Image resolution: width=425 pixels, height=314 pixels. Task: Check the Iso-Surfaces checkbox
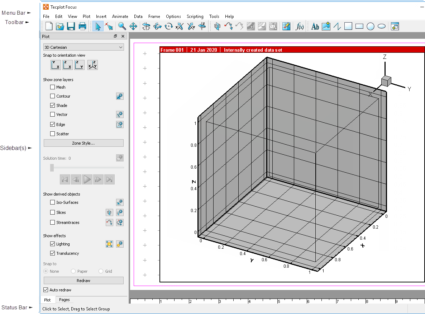pos(53,202)
